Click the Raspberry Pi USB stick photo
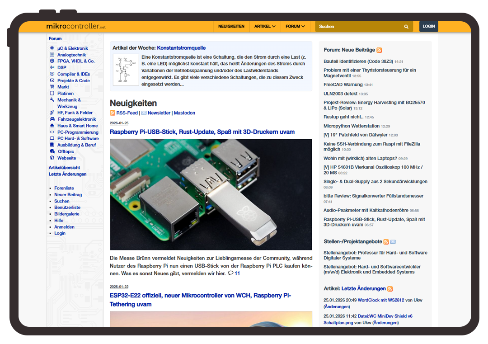Screen dimensions: 488x344 click(211, 194)
